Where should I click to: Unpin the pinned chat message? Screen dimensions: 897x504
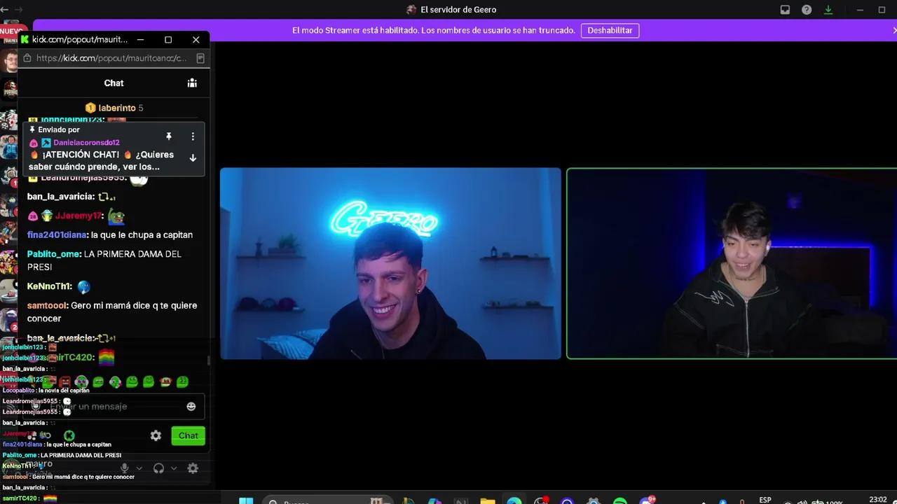(169, 136)
